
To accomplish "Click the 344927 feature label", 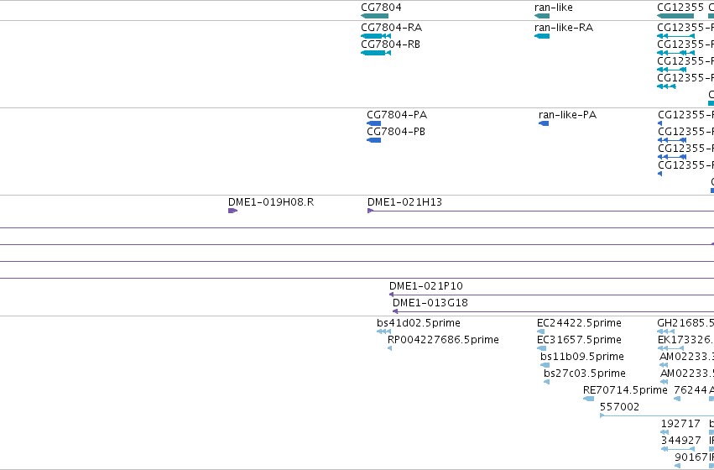I will tap(680, 441).
